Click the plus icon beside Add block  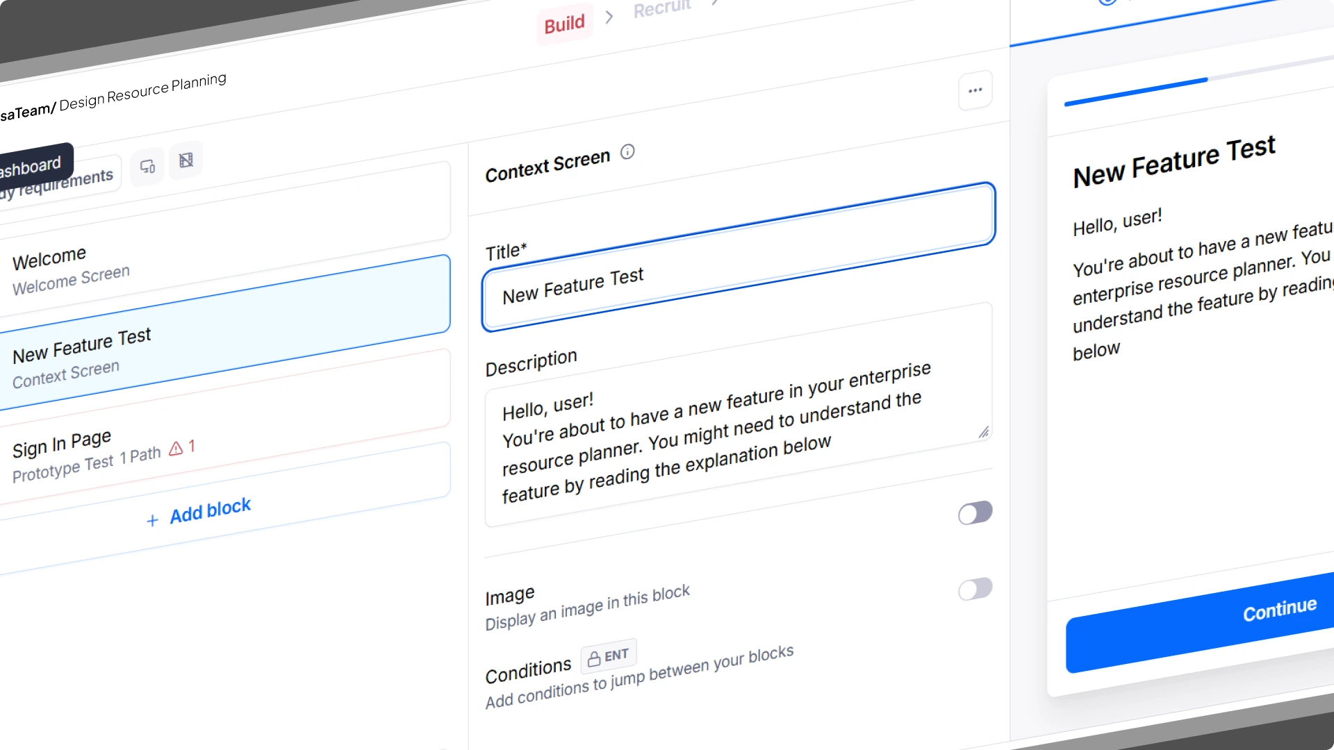pos(153,520)
